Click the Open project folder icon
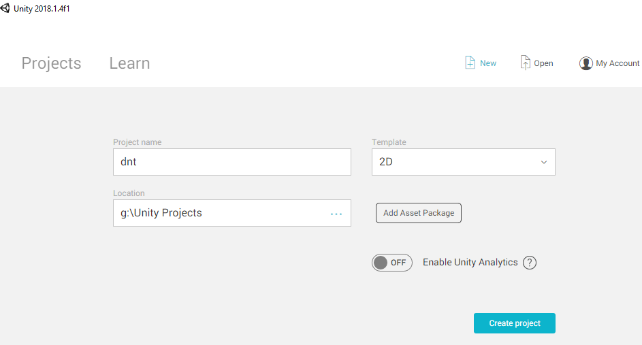This screenshot has width=642, height=345. coord(525,63)
